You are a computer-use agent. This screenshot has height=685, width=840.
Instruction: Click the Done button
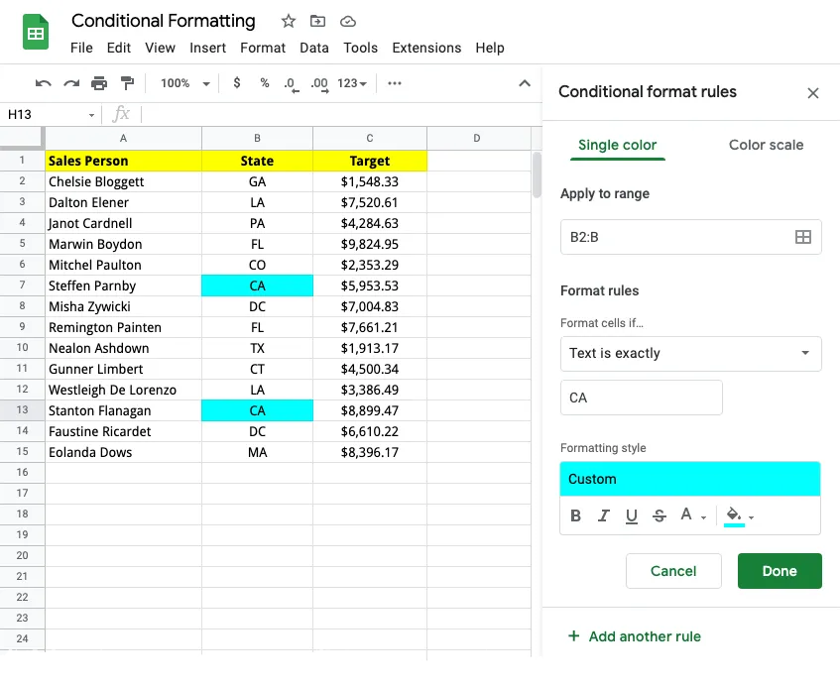point(780,571)
